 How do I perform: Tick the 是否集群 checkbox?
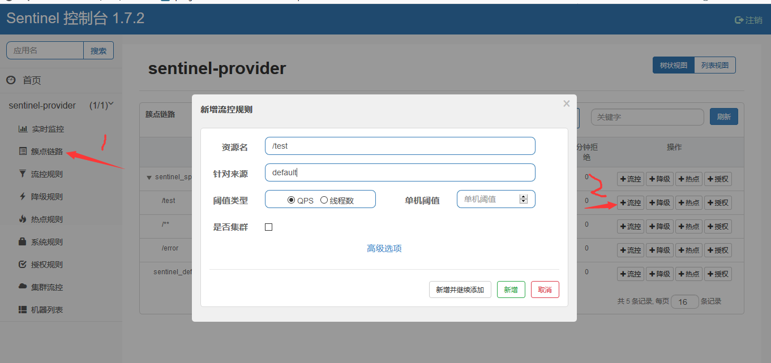(269, 227)
